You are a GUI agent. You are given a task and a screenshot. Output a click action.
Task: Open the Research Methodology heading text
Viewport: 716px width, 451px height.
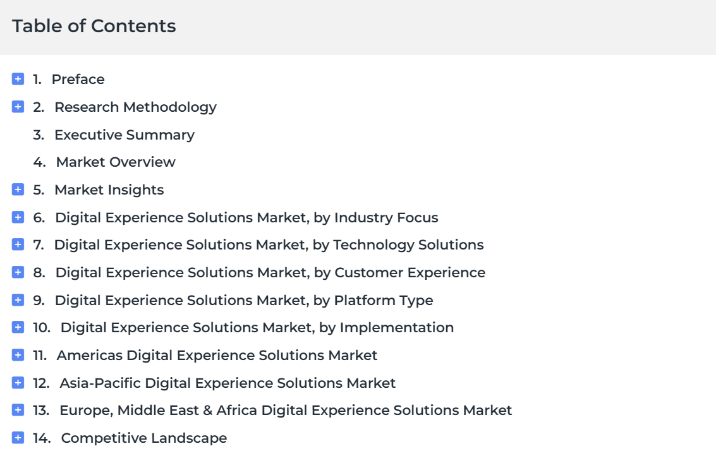tap(136, 107)
